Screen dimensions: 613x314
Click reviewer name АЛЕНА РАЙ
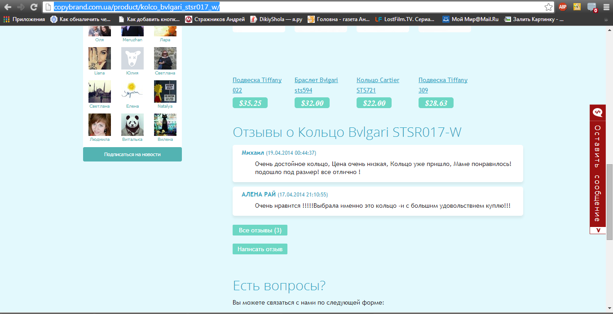click(259, 194)
